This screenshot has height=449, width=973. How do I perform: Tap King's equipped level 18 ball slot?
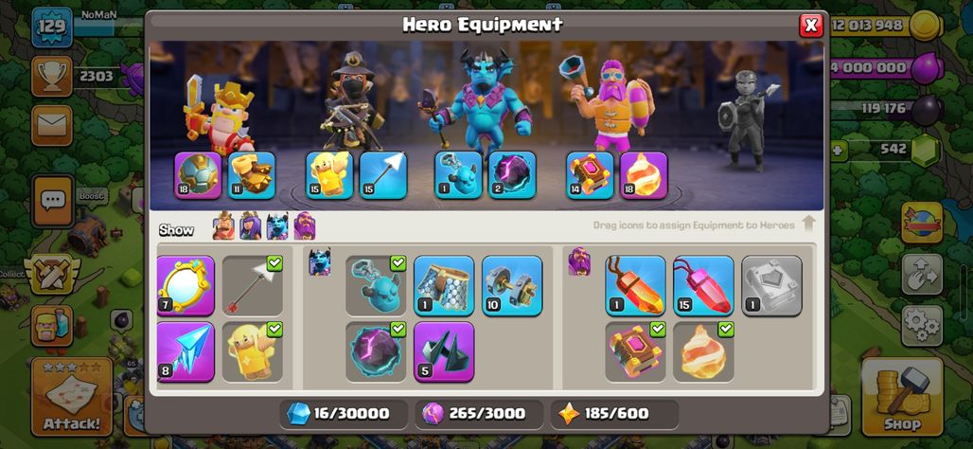[198, 175]
